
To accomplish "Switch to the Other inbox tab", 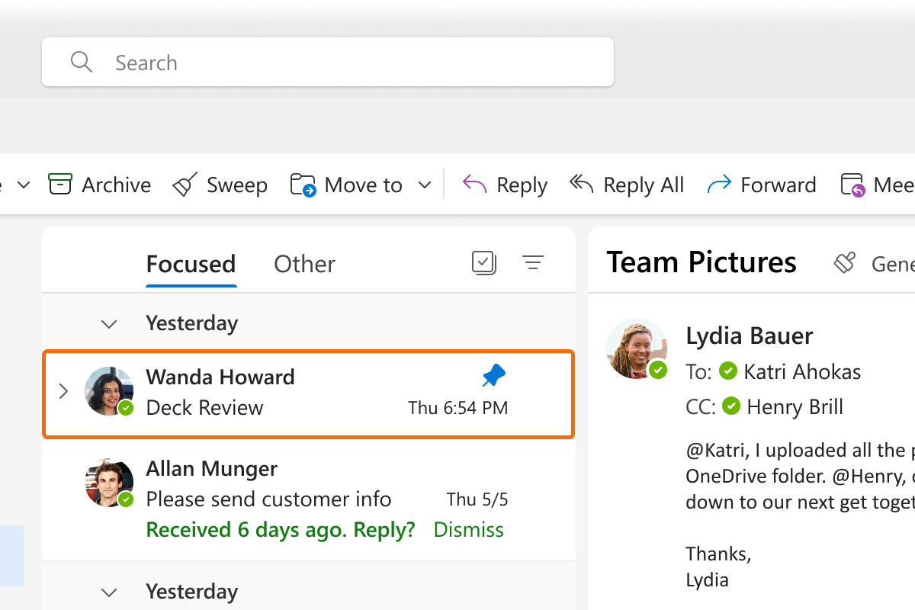I will [x=304, y=264].
